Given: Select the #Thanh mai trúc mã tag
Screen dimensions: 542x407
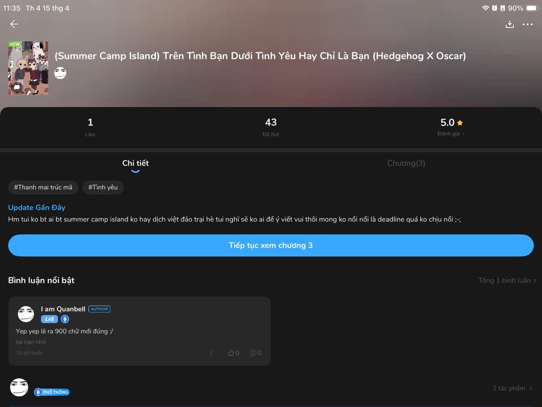Looking at the screenshot, I should 43,187.
